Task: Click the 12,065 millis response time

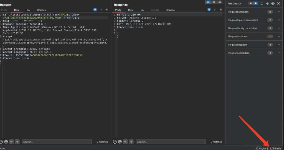Action: (x=275, y=149)
